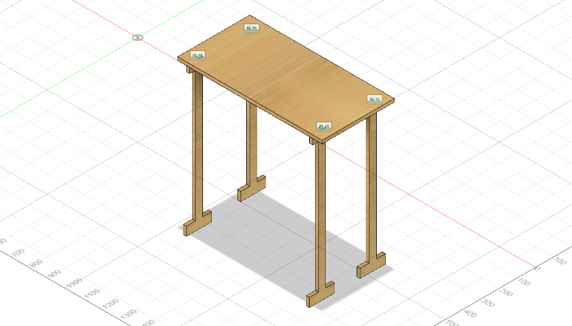Screen dimensions: 572x326
Task: Click the '1000' grid axis label
Action: [75, 283]
